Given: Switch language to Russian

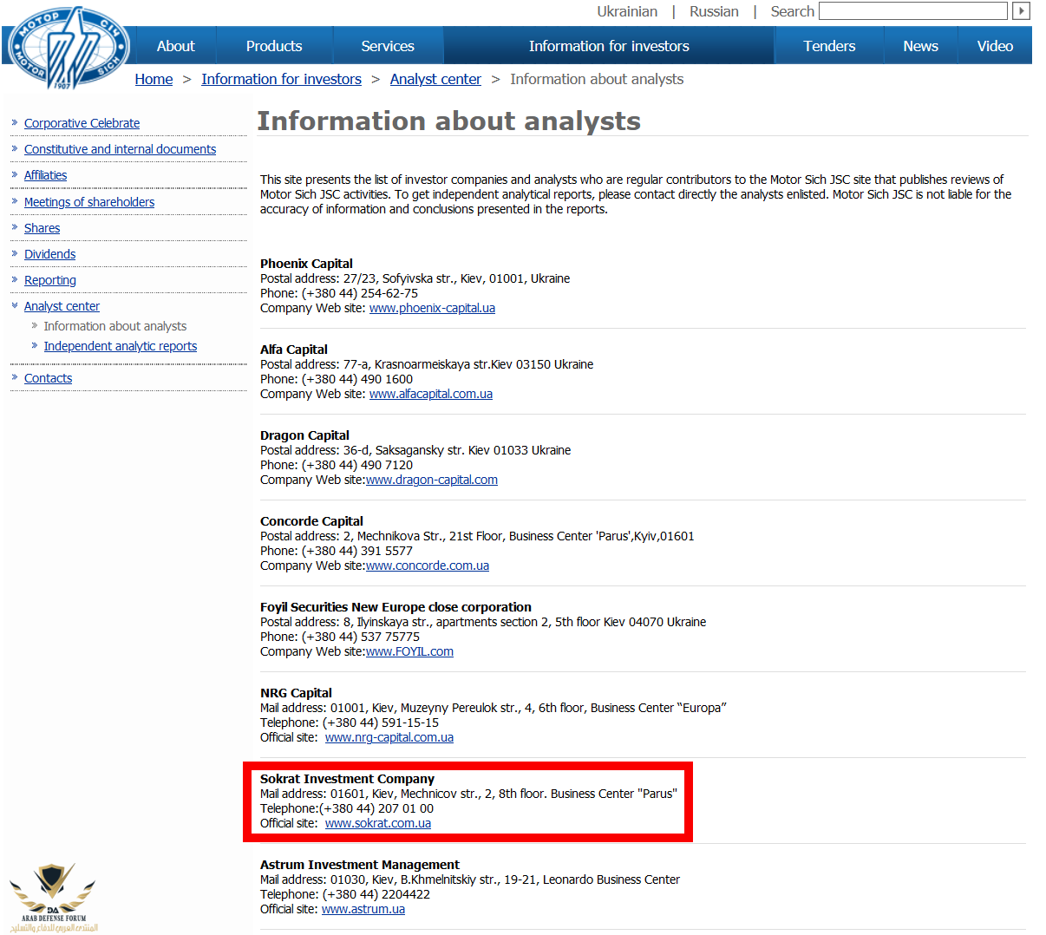Looking at the screenshot, I should 714,11.
